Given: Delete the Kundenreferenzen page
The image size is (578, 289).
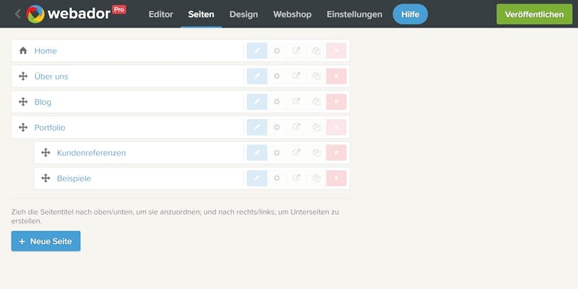Looking at the screenshot, I should coord(336,152).
